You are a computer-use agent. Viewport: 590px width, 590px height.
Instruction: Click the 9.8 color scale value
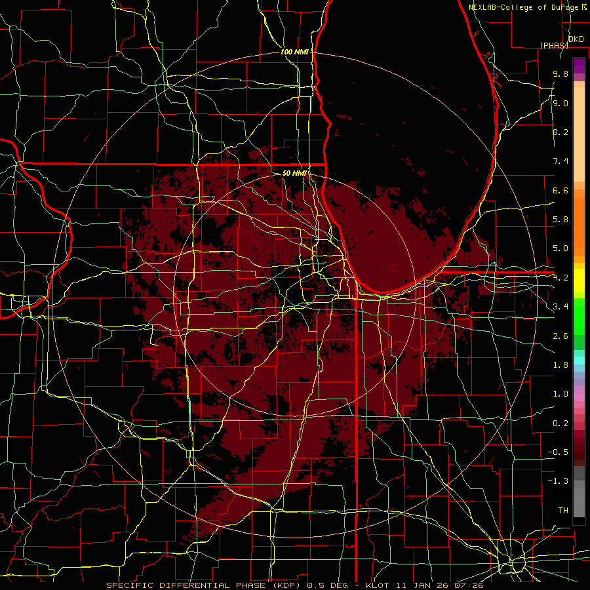[x=560, y=73]
